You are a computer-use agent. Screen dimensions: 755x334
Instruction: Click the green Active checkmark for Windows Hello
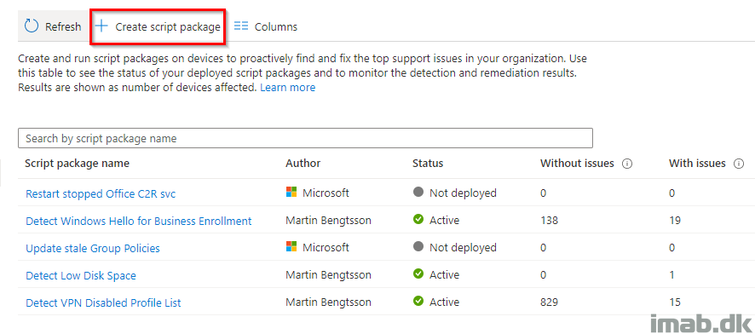(418, 220)
